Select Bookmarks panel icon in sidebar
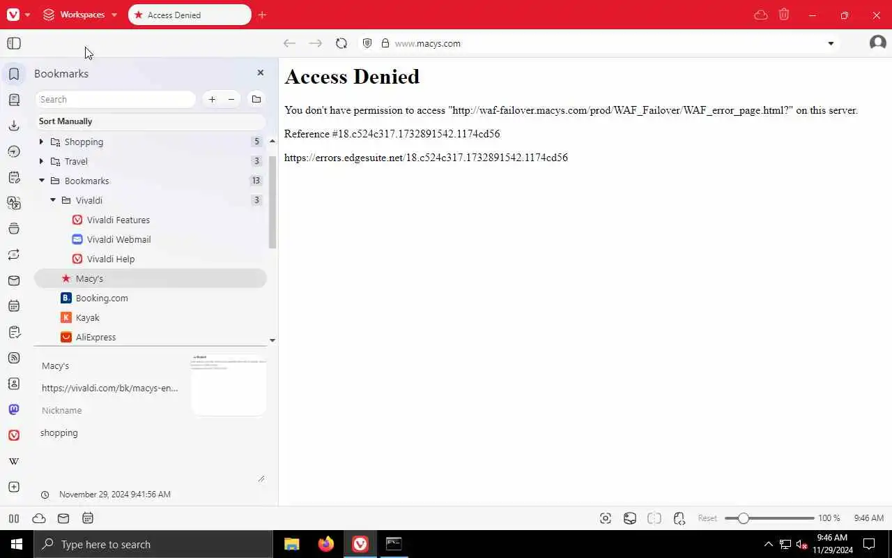The height and width of the screenshot is (558, 892). pyautogui.click(x=14, y=74)
